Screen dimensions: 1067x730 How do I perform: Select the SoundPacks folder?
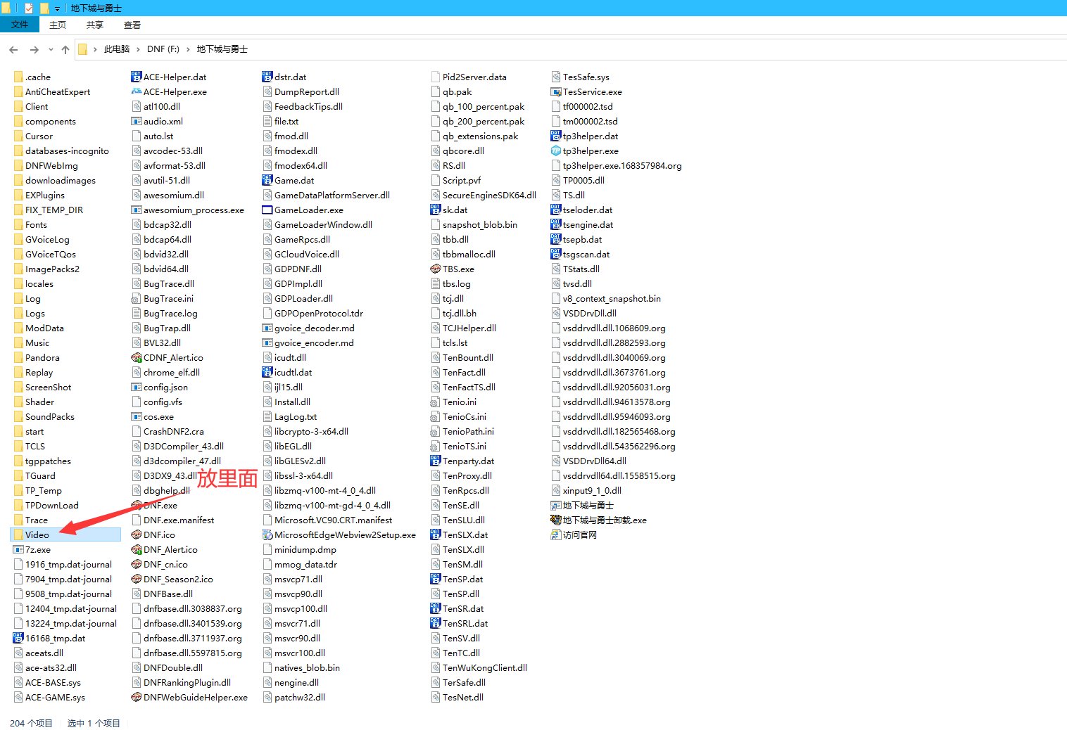click(x=44, y=416)
